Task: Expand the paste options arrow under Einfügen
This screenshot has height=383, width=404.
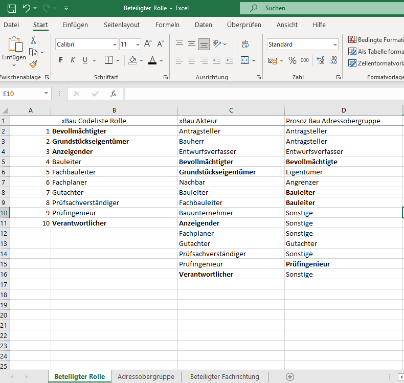Action: [x=14, y=65]
